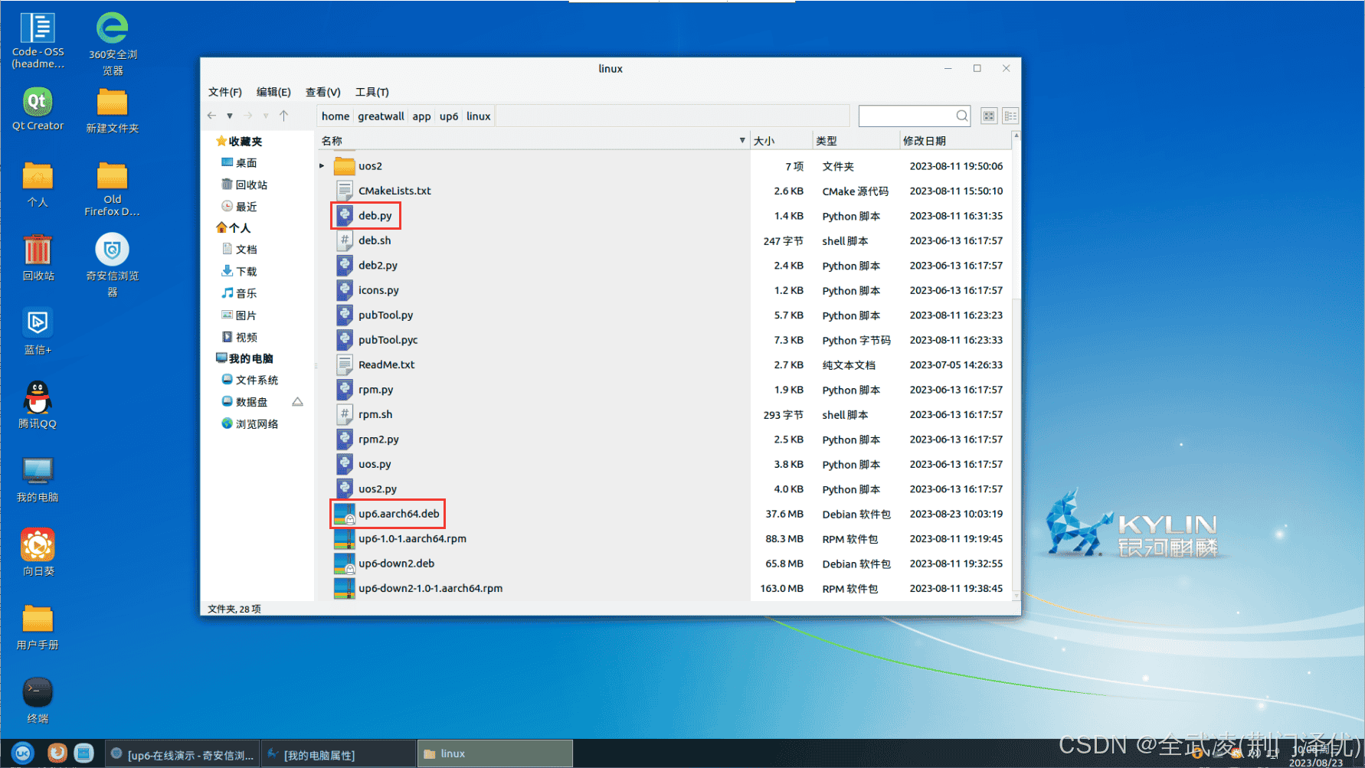Screen dimensions: 1365x768
Task: Click the up6 breadcrumb segment
Action: point(448,116)
